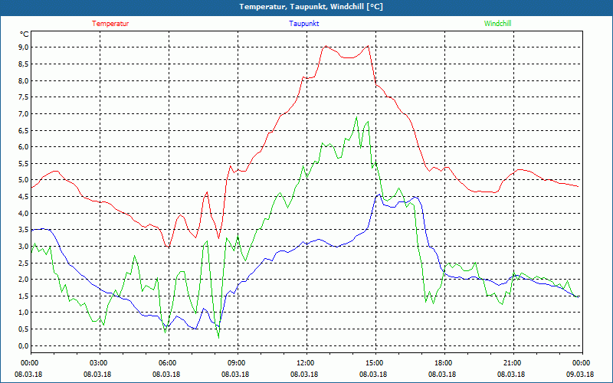Click the '08.03.18' date under '03:00'

click(x=97, y=375)
